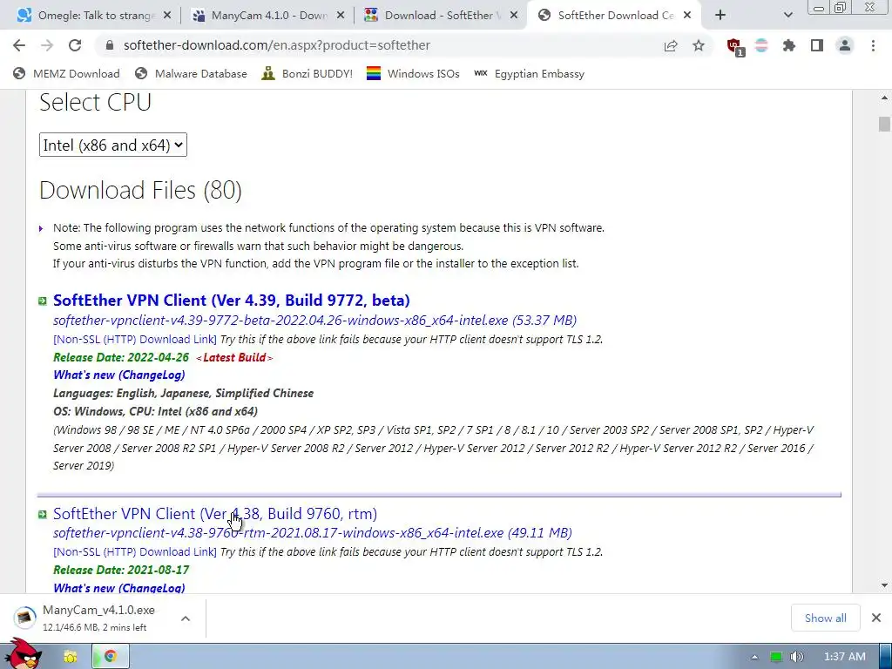Click the green network tray icon
Screen dimensions: 892x669
click(x=776, y=657)
